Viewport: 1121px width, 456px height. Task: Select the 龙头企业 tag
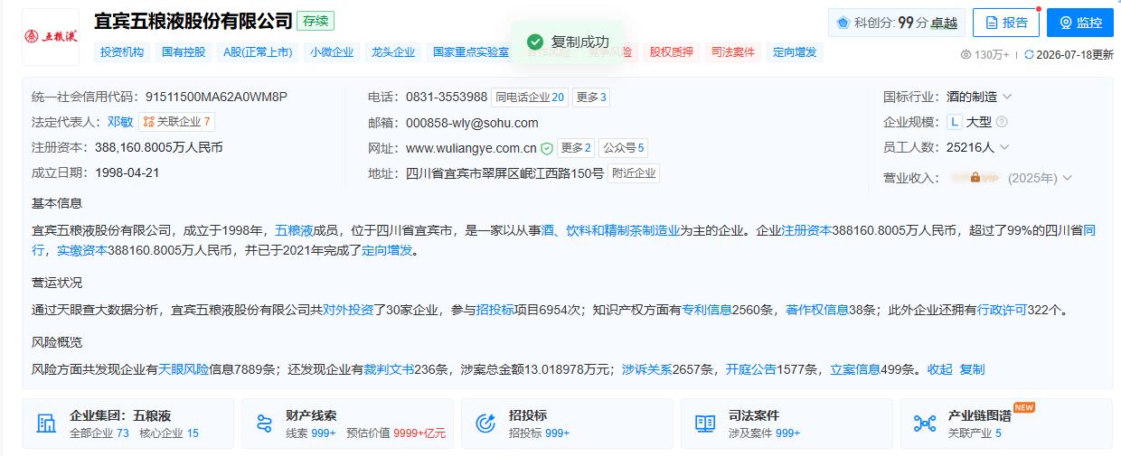click(393, 52)
